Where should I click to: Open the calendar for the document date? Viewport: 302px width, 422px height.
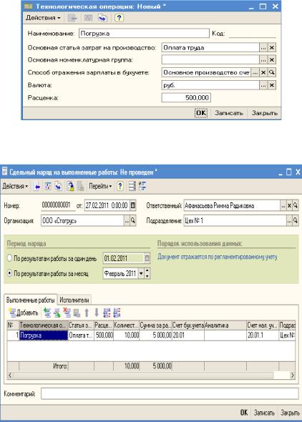coord(133,205)
